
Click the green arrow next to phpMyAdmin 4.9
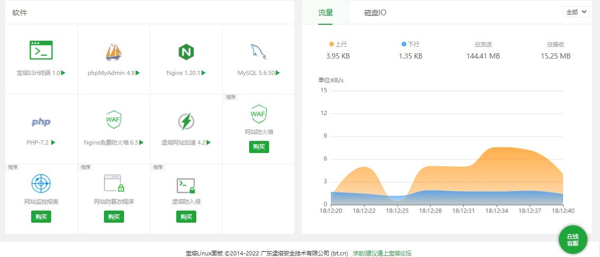[137, 73]
